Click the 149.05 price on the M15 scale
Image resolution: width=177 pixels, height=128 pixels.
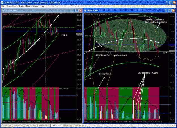coord(79,85)
